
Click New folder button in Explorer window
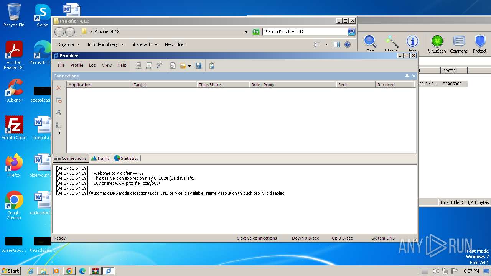pos(175,44)
